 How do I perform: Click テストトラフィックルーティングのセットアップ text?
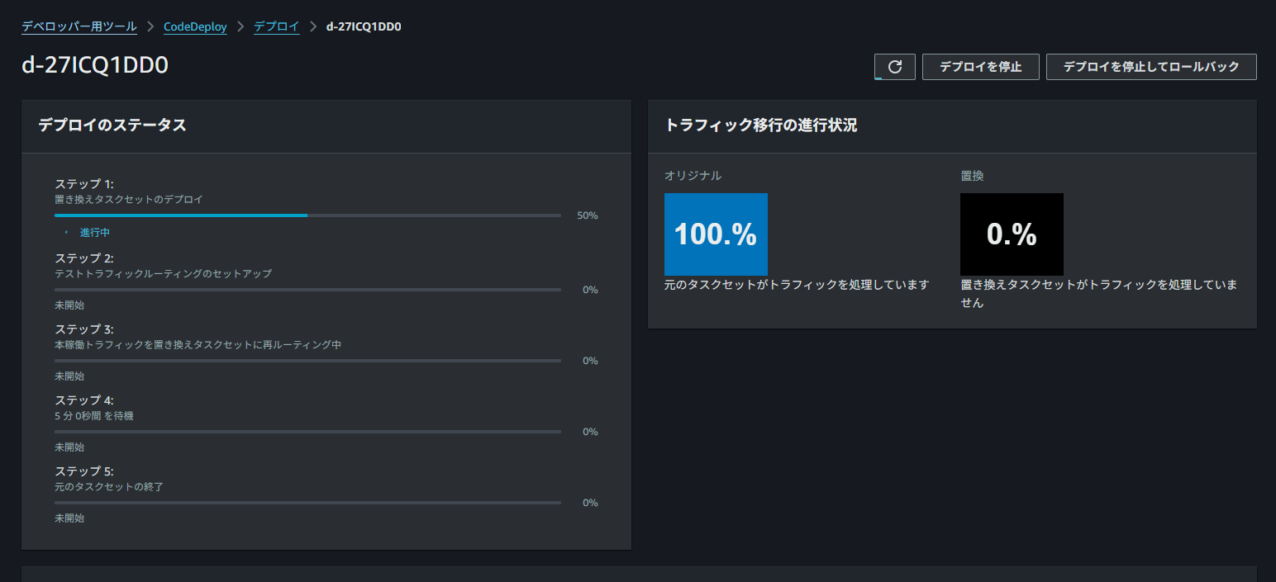pos(163,273)
